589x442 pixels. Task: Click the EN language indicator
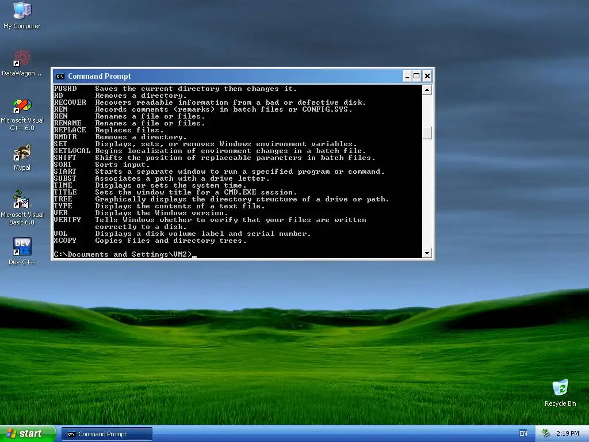(523, 433)
